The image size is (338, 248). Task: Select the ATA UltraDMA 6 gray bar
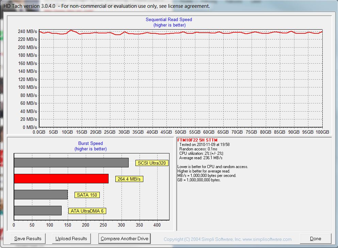[38, 211]
